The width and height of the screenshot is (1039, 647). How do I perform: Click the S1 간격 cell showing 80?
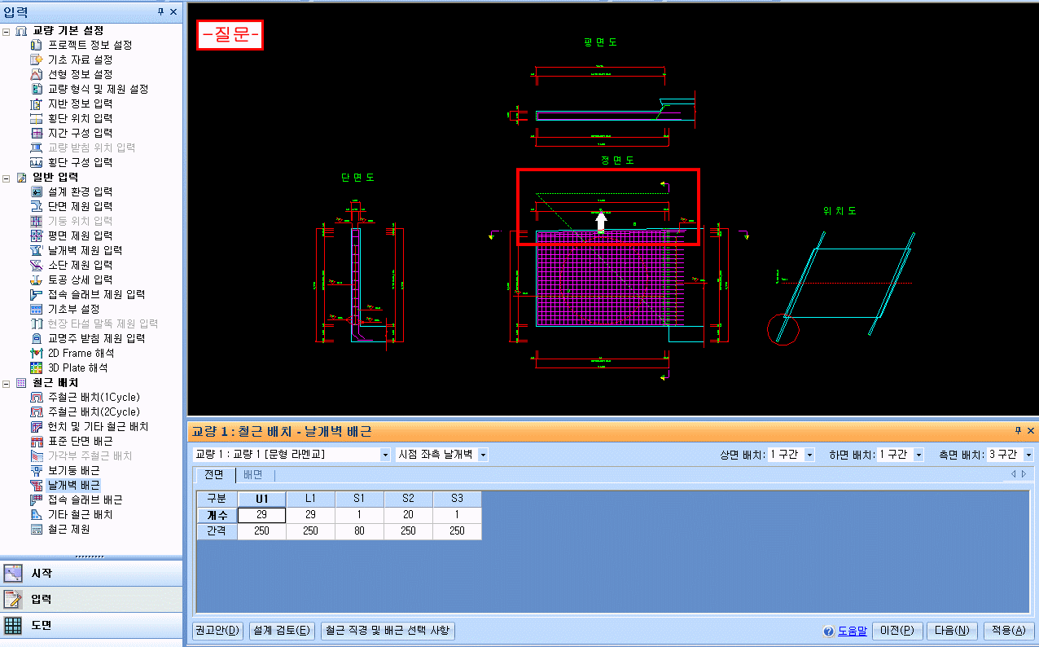click(359, 530)
